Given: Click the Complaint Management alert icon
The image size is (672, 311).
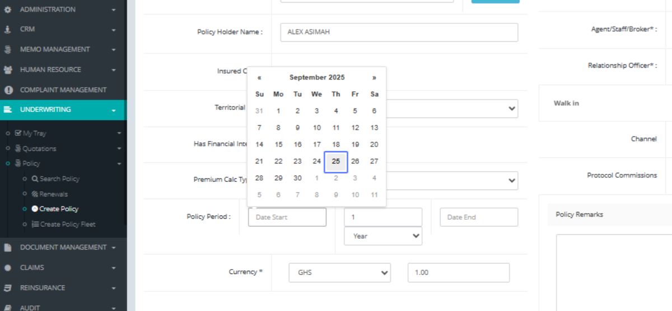Looking at the screenshot, I should 8,90.
